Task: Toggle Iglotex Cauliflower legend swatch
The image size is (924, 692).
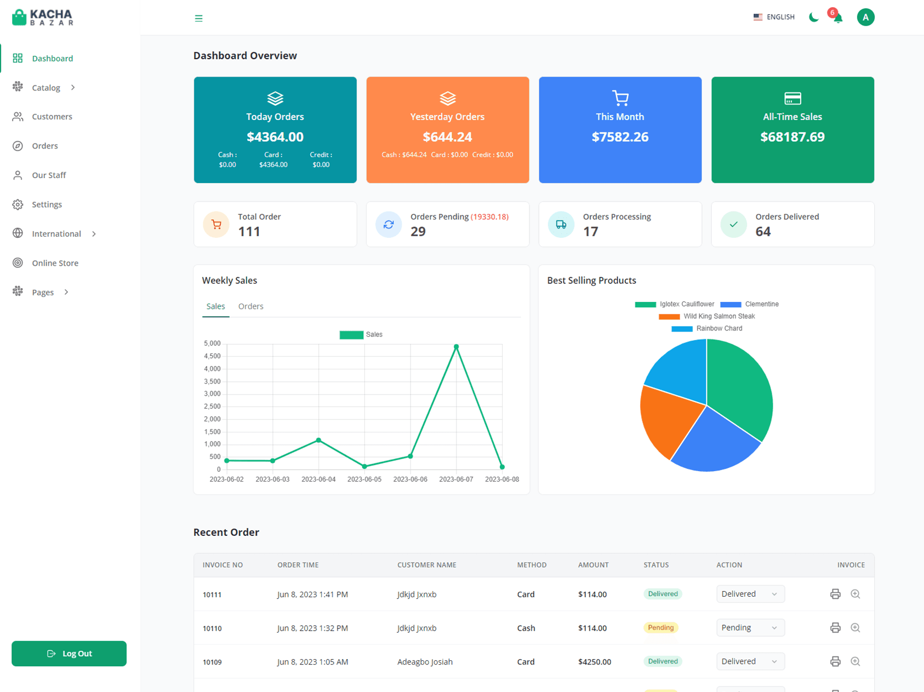Action: pyautogui.click(x=645, y=305)
